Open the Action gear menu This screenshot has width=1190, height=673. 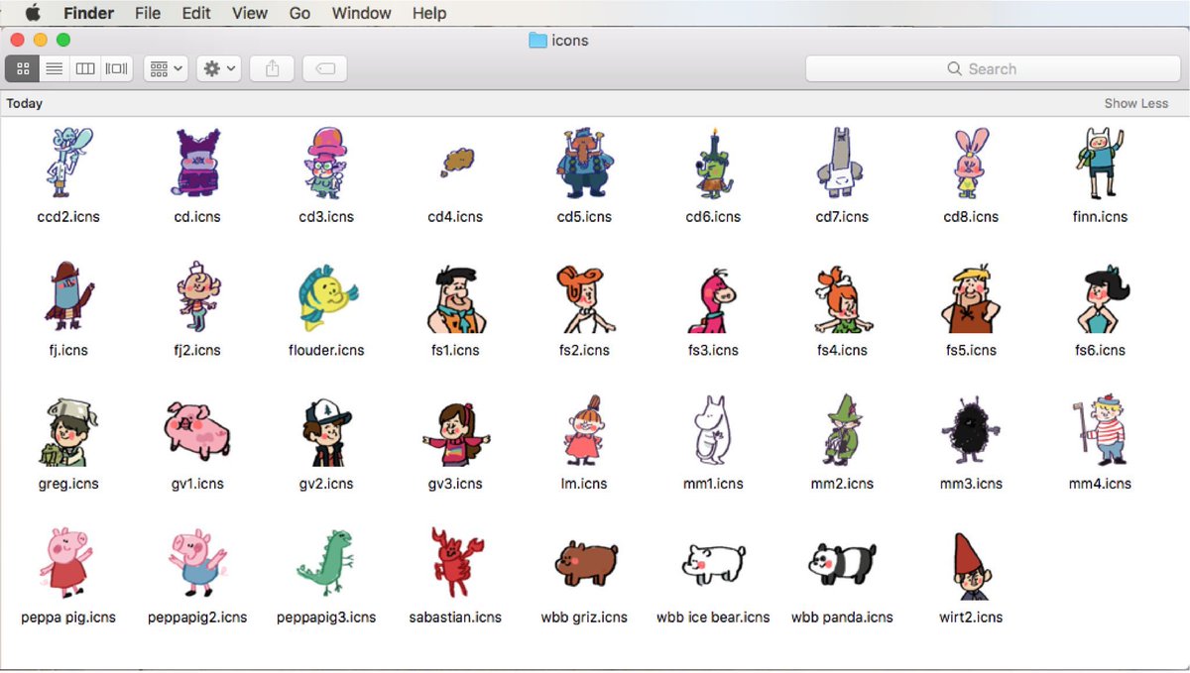tap(219, 68)
